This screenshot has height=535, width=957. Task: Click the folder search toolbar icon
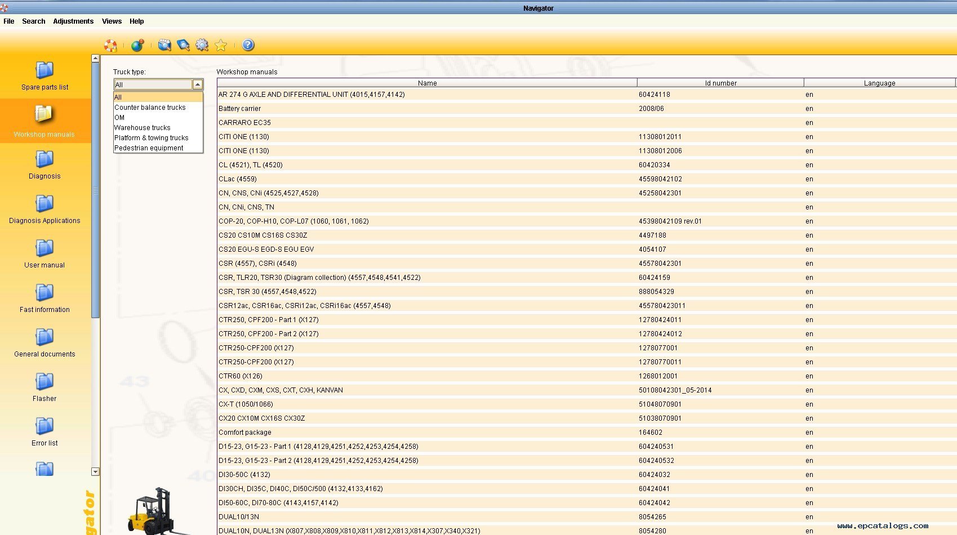pos(164,45)
